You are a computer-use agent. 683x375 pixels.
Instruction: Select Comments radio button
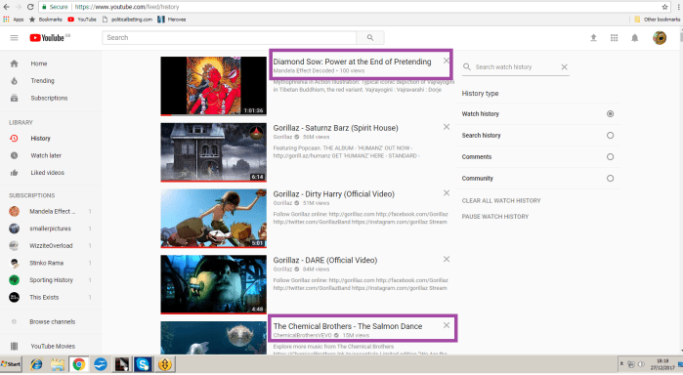[610, 157]
